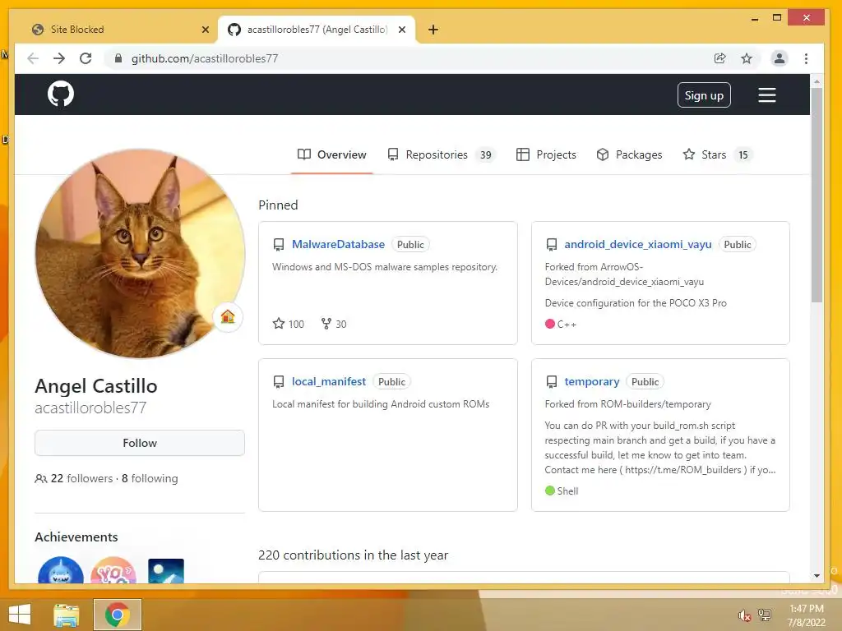This screenshot has height=631, width=842.
Task: Click the network tray icon
Action: tap(765, 615)
